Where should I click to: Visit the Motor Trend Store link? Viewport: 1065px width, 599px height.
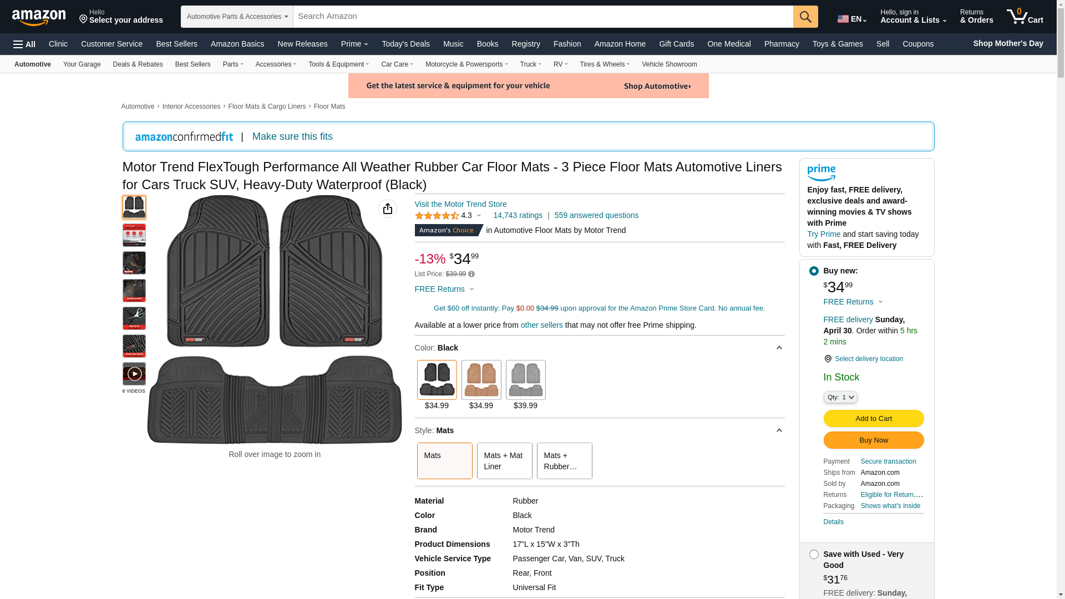click(x=460, y=204)
